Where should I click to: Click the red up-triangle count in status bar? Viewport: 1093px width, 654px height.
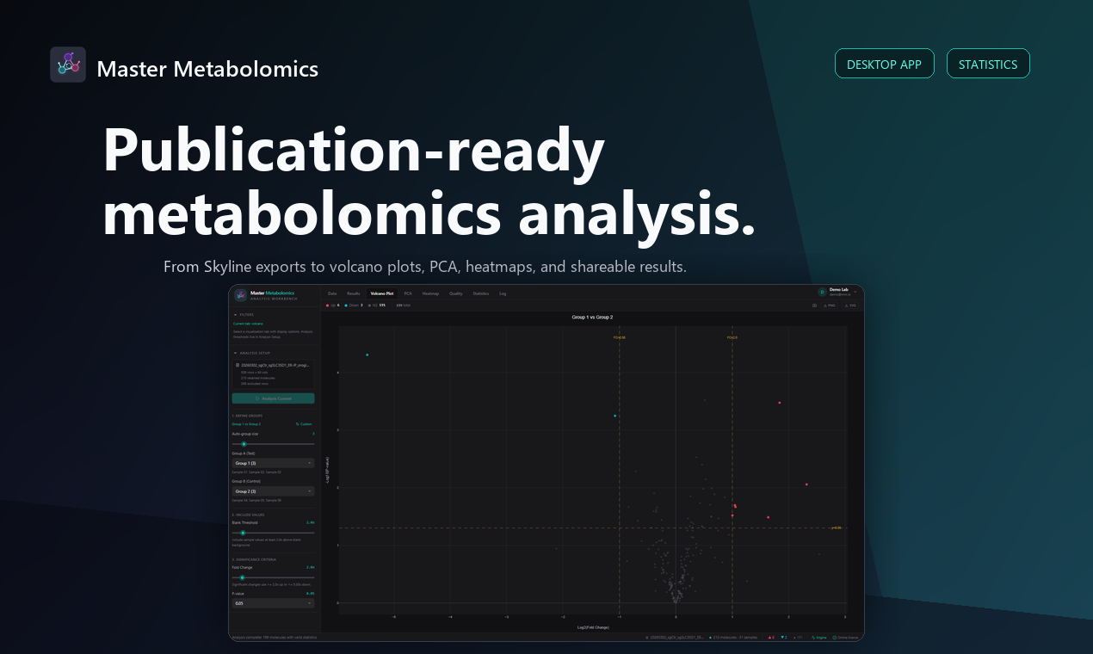pos(771,638)
